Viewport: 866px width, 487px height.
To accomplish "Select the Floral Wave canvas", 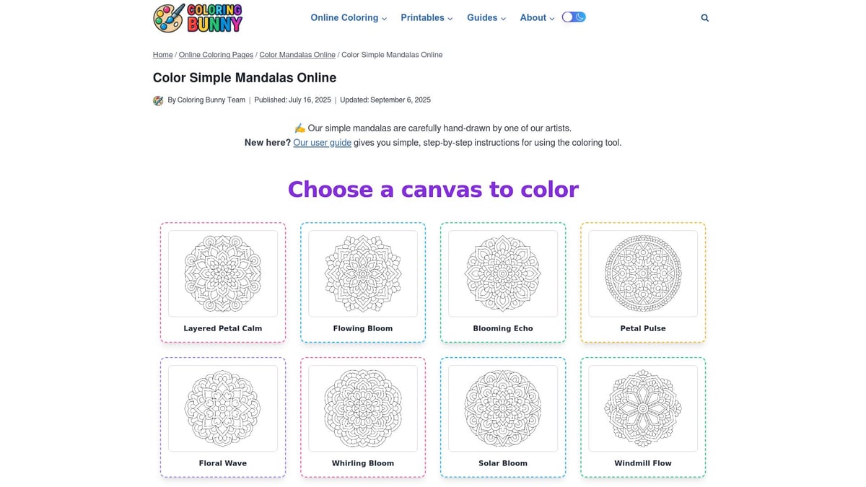I will pos(222,408).
